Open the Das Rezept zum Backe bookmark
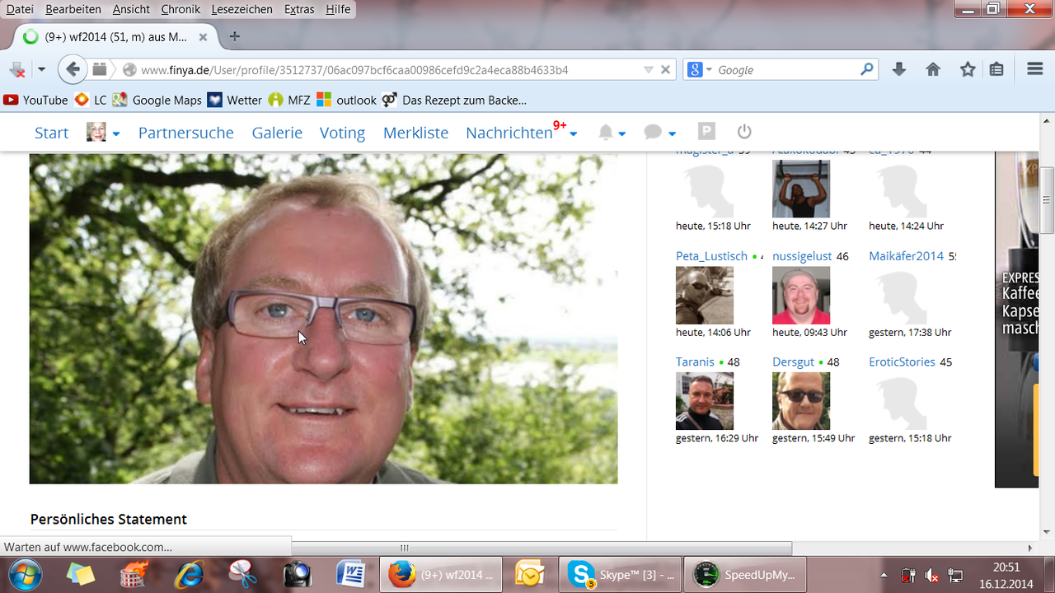Viewport: 1055px width, 593px height. point(454,100)
